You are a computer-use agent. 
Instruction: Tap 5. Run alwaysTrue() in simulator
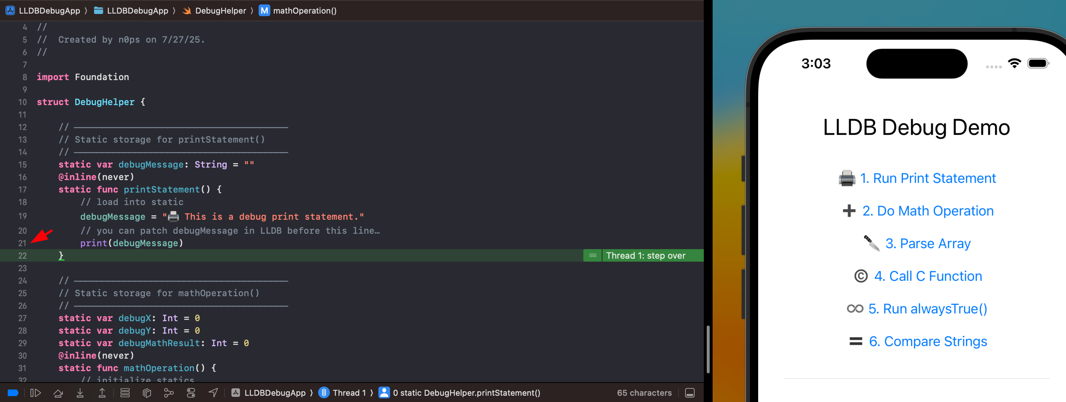[928, 309]
